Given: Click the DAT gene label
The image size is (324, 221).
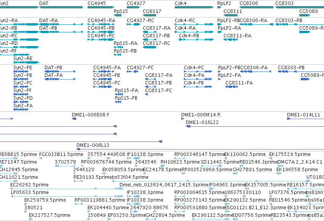Looking at the screenshot, I should (44, 3).
